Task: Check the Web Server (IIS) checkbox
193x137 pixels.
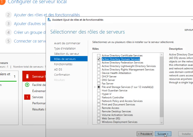Action: [99, 118]
